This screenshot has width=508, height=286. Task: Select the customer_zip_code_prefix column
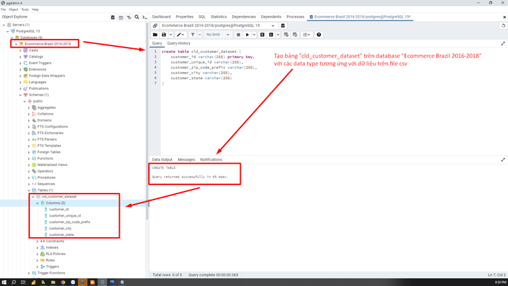click(x=69, y=223)
